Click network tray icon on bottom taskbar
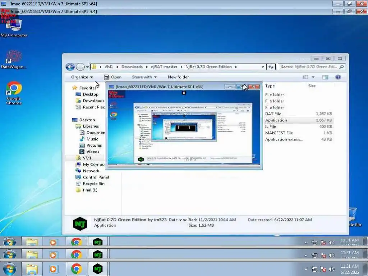Image resolution: width=368 pixels, height=276 pixels. [314, 270]
